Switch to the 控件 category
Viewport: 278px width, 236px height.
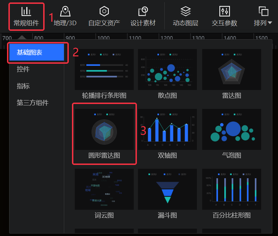click(x=23, y=69)
